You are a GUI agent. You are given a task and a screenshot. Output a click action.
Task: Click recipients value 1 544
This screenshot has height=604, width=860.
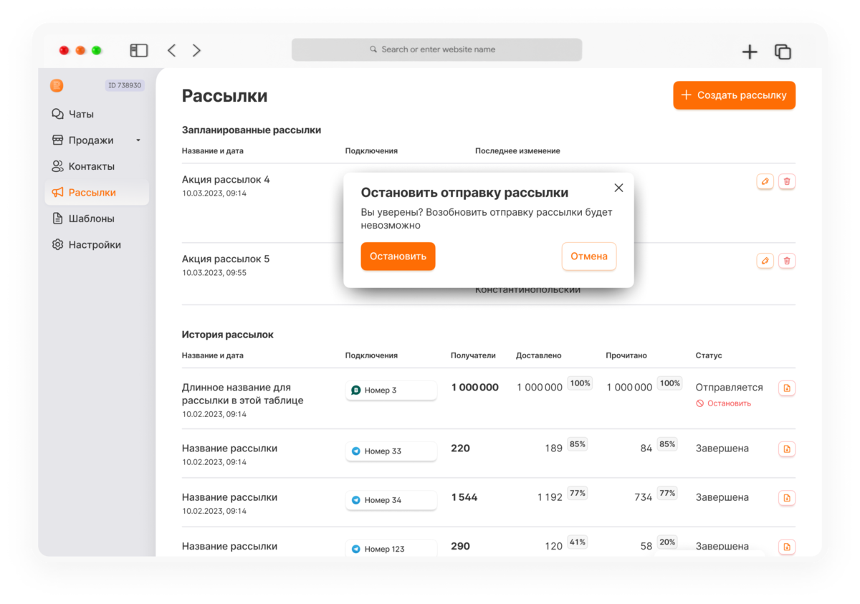464,497
